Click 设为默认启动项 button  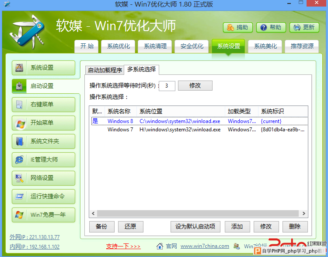coord(195,227)
